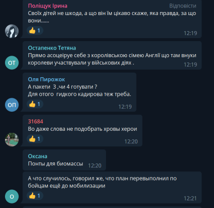Click thumbs-up reaction on the мобилизации message
The height and width of the screenshot is (208, 214).
tap(35, 195)
